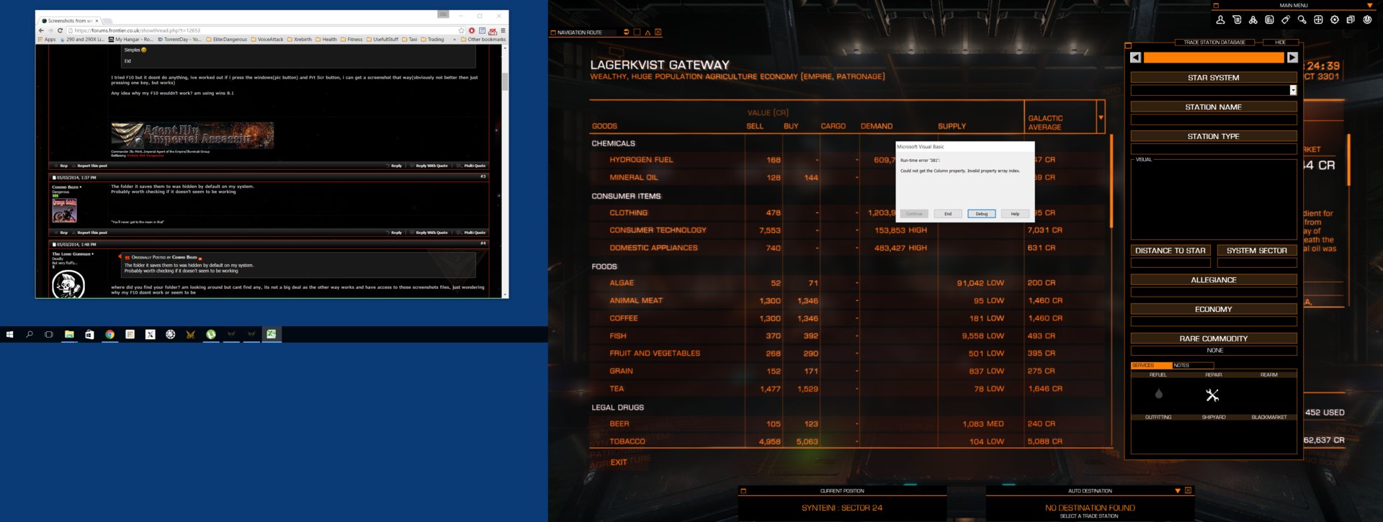
Task: Click the Refuel droplet service icon
Action: [1158, 394]
